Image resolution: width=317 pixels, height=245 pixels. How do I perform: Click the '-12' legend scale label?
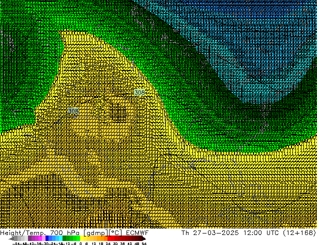(67, 244)
